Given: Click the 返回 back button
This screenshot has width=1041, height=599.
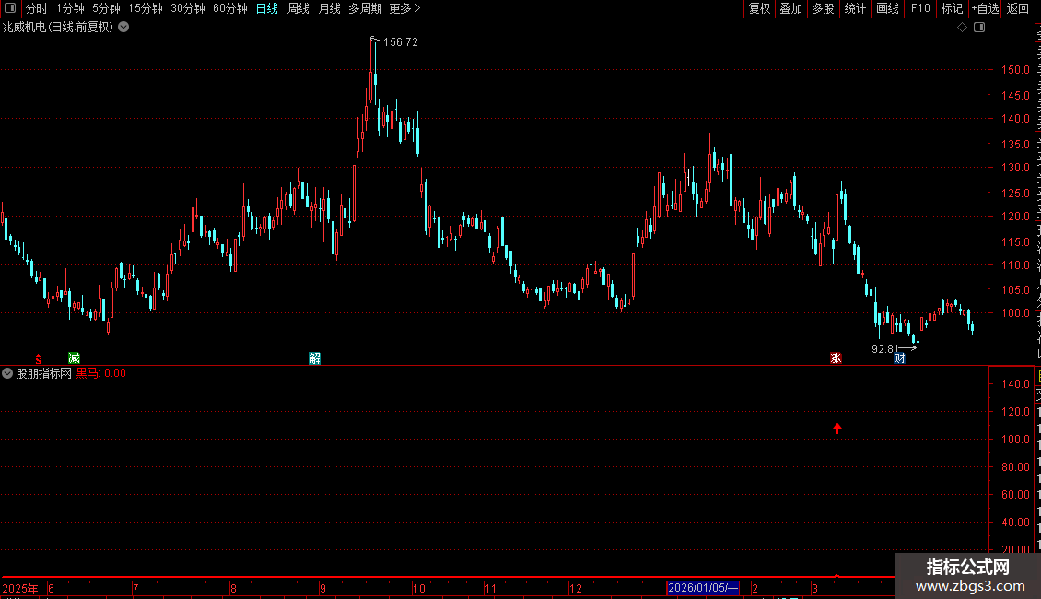Looking at the screenshot, I should (x=1018, y=8).
